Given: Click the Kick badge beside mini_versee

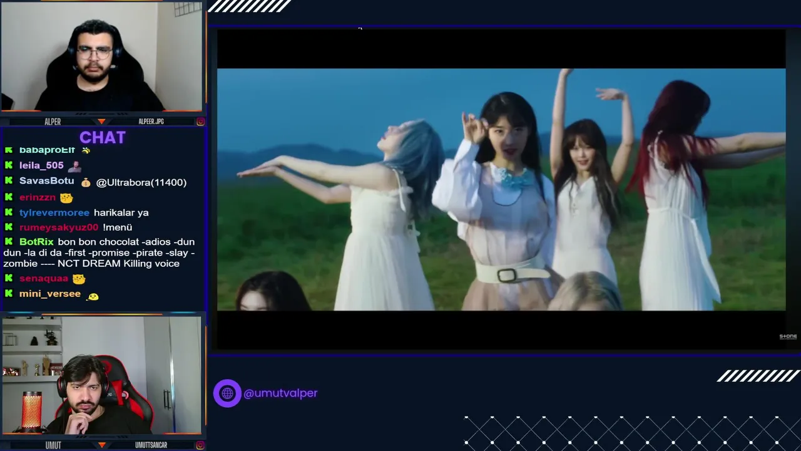Looking at the screenshot, I should tap(9, 293).
